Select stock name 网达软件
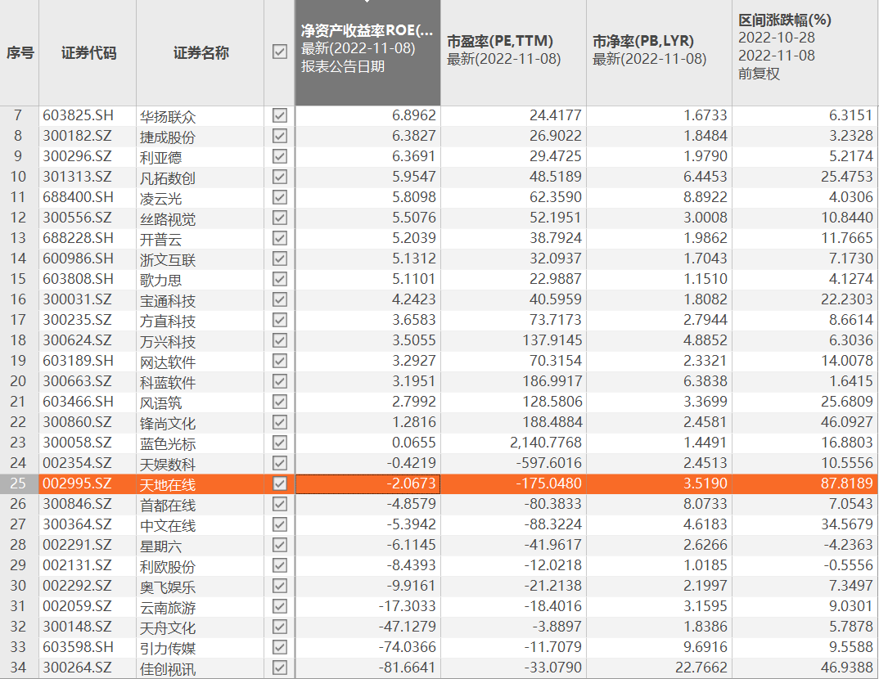This screenshot has height=679, width=879. [168, 362]
